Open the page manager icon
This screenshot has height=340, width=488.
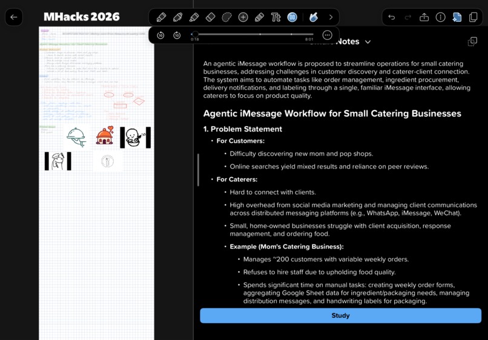coord(473,17)
